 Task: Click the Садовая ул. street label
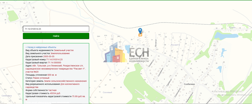[169, 82]
